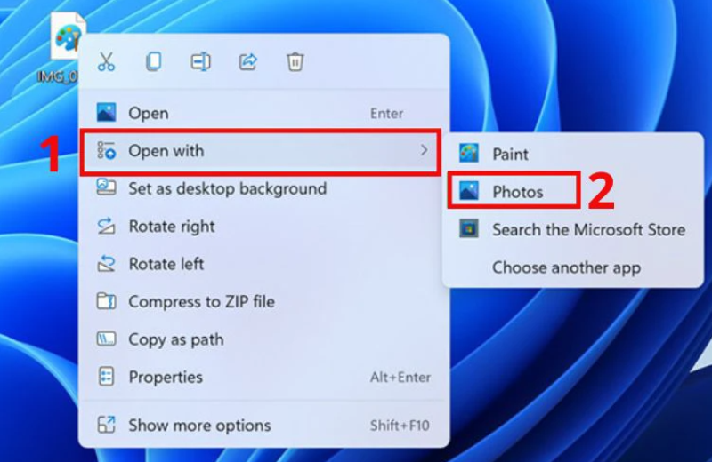Click the Paint palette icon in the submenu
Screen dimensions: 712x462
[469, 154]
